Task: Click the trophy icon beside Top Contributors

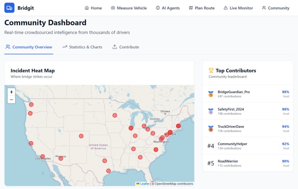Action: [x=211, y=70]
